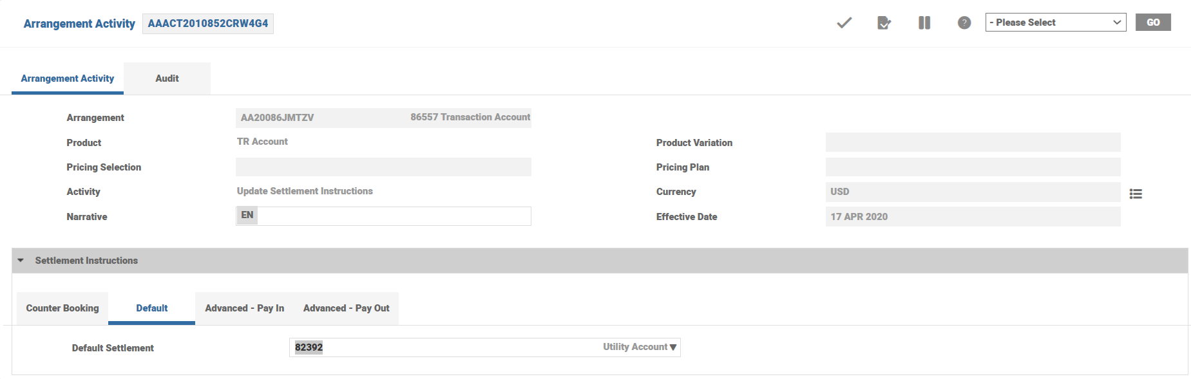The image size is (1191, 379).
Task: Click the Pricing Plan field
Action: (x=973, y=167)
